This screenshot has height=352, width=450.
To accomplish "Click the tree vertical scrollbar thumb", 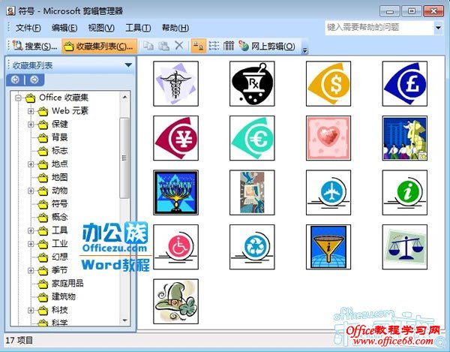I will (x=124, y=158).
